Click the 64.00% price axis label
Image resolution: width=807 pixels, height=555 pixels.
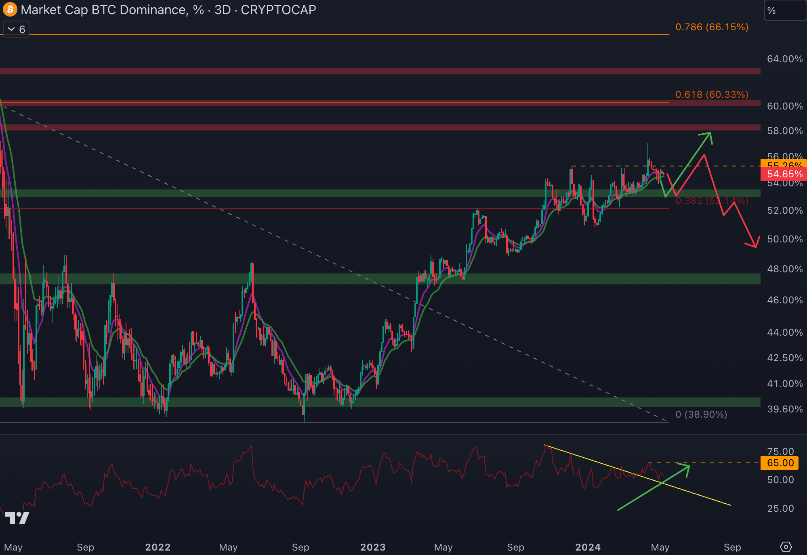click(784, 59)
